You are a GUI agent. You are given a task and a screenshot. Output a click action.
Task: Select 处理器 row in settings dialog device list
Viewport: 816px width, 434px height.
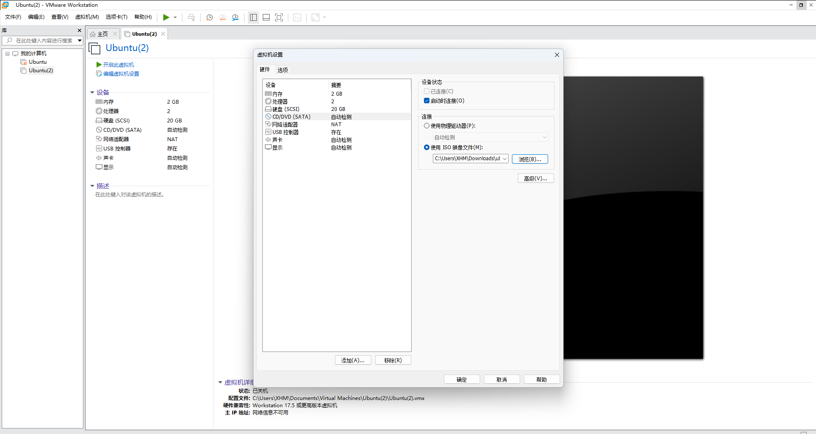[x=337, y=102]
